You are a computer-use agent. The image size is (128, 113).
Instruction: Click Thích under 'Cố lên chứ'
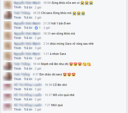18,89
